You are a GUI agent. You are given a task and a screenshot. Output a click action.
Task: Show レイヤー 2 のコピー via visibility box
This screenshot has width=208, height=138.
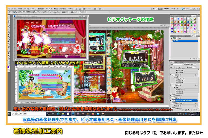pyautogui.click(x=171, y=103)
